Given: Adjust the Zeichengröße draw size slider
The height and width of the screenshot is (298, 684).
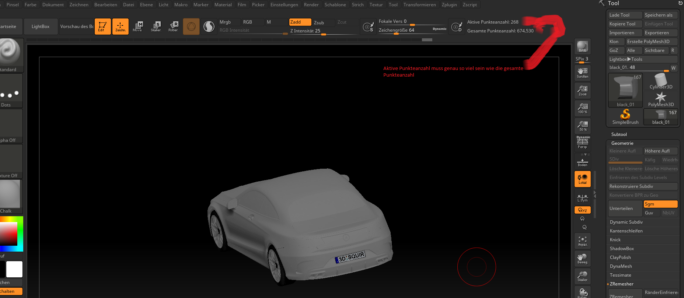Looking at the screenshot, I should (x=412, y=30).
